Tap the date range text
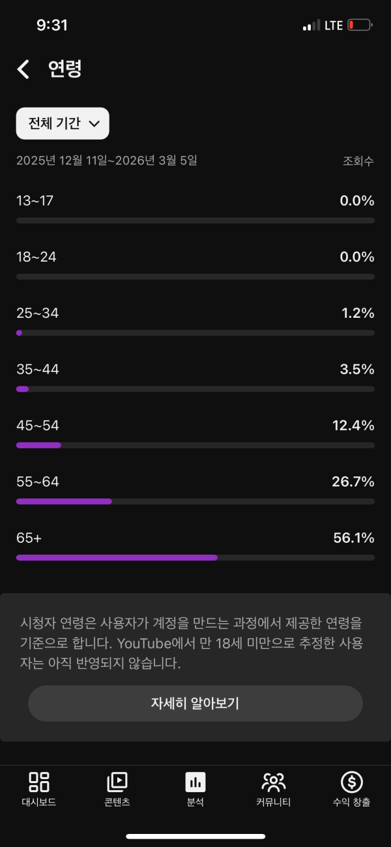Image resolution: width=391 pixels, height=847 pixels. [x=107, y=161]
